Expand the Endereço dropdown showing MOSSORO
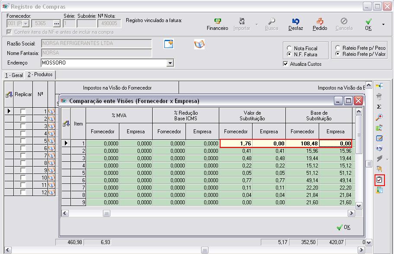This screenshot has width=394, height=254. [170, 63]
